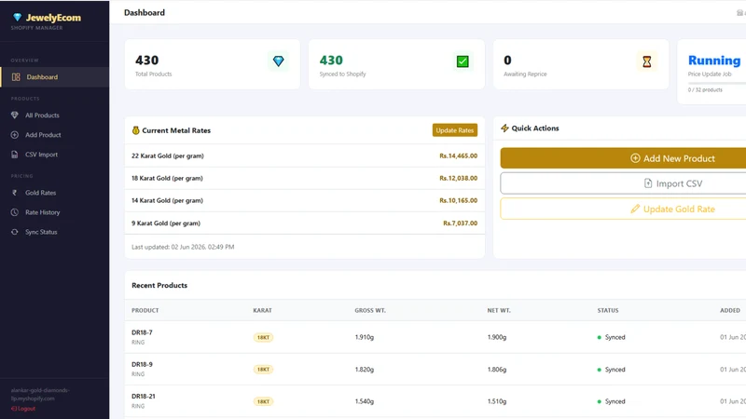Image resolution: width=746 pixels, height=419 pixels.
Task: Open product DR18-21 in Recent Products
Action: click(144, 397)
